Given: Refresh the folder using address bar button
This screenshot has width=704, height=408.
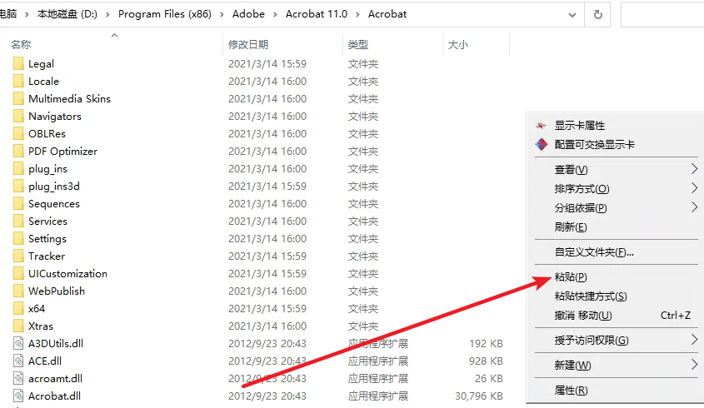Looking at the screenshot, I should (x=597, y=14).
